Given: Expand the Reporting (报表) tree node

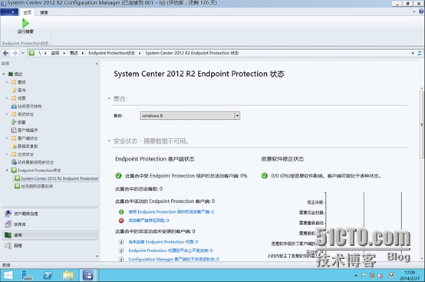Looking at the screenshot, I should point(7,98).
